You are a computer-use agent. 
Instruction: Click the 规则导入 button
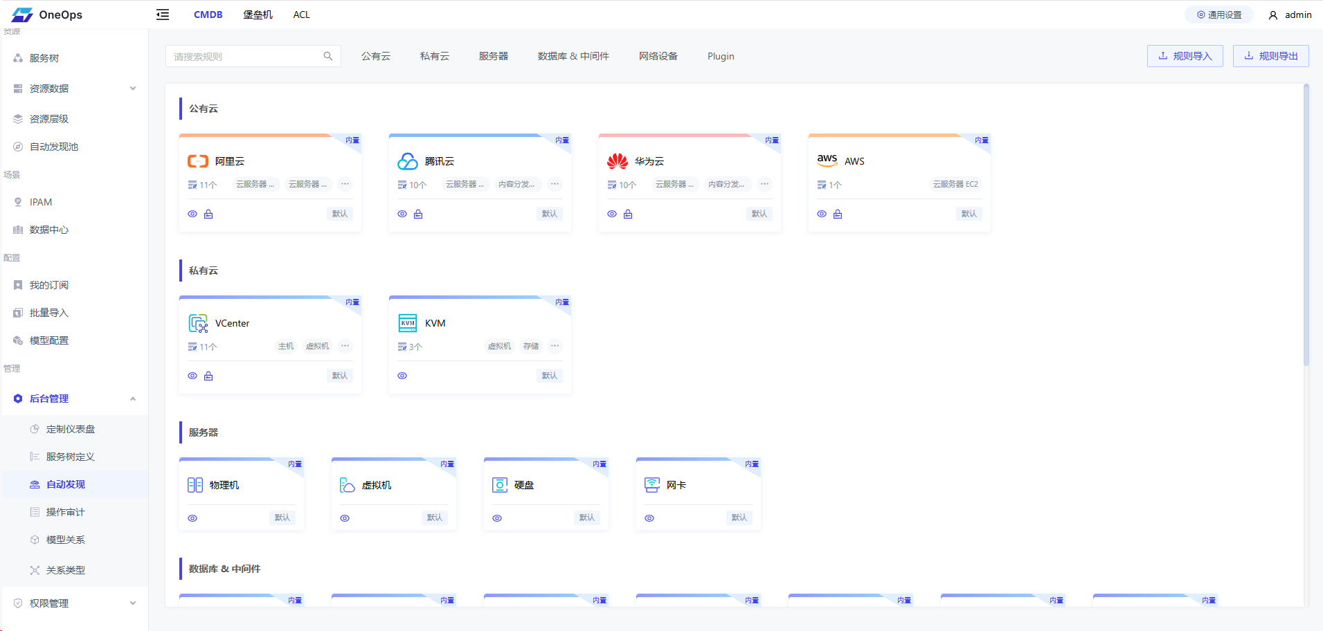(x=1185, y=56)
